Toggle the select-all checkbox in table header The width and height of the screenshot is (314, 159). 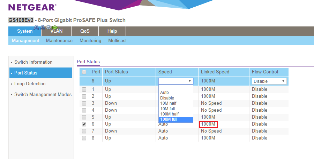[x=84, y=72]
